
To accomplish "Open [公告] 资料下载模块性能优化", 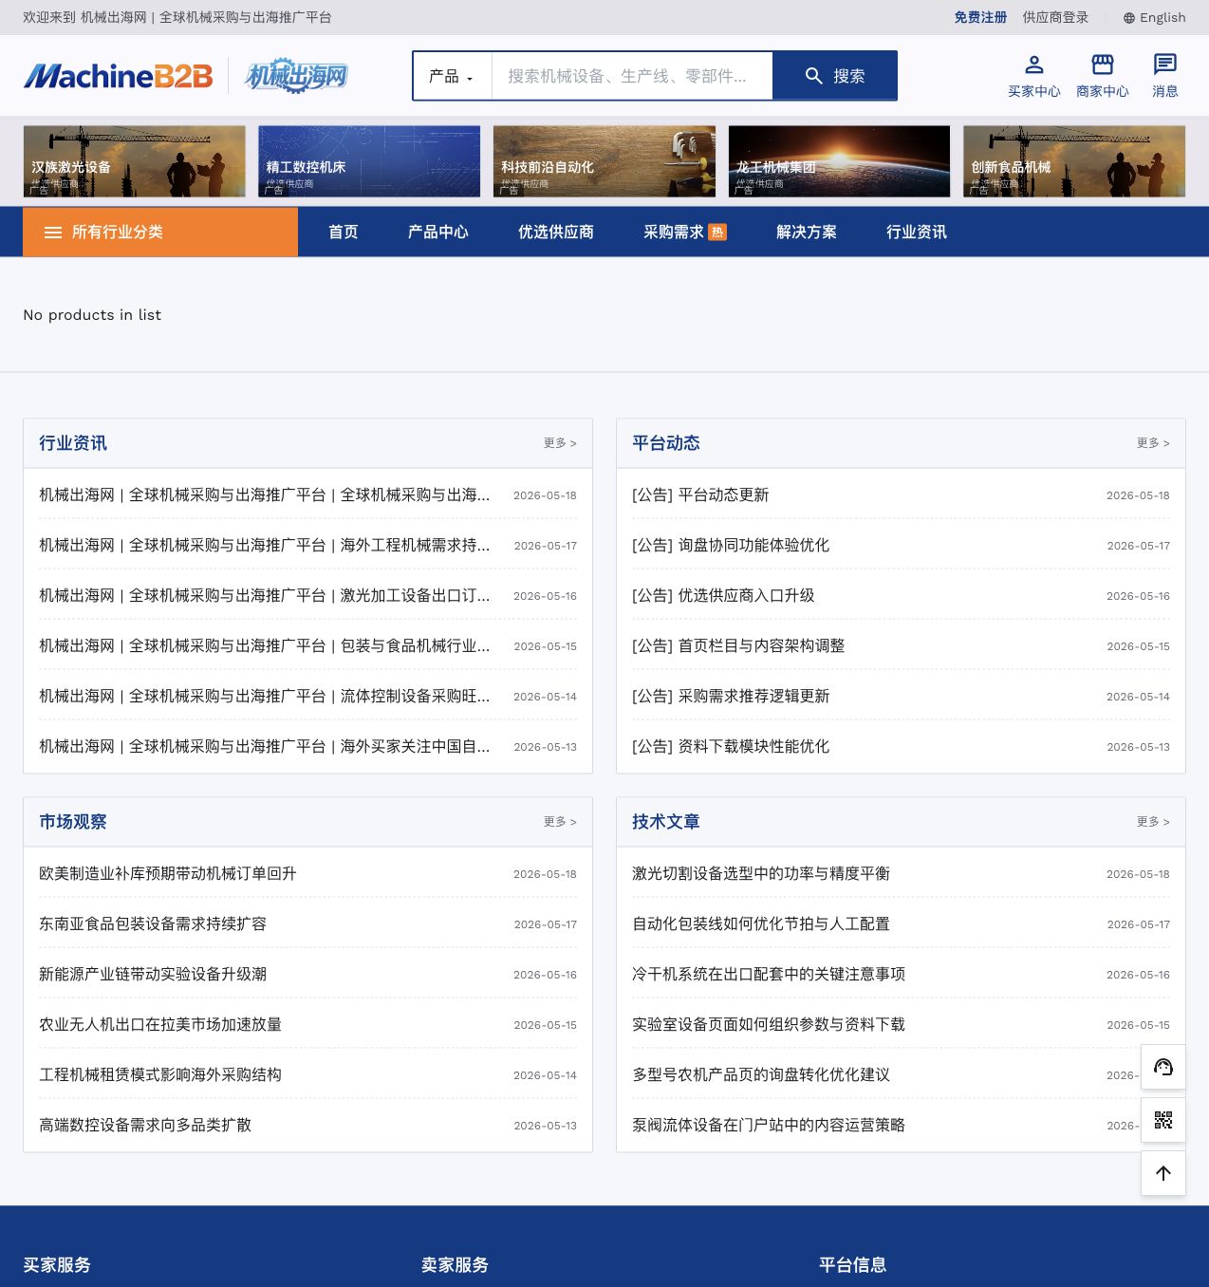I will [731, 747].
